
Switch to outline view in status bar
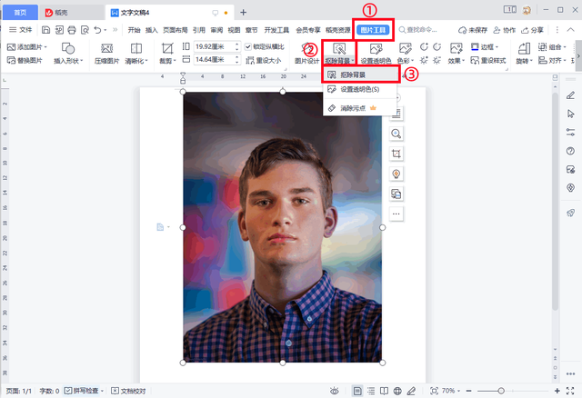point(371,391)
